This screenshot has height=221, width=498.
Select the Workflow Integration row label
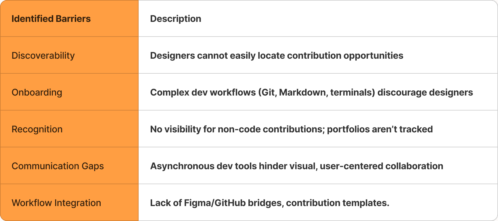[56, 203]
